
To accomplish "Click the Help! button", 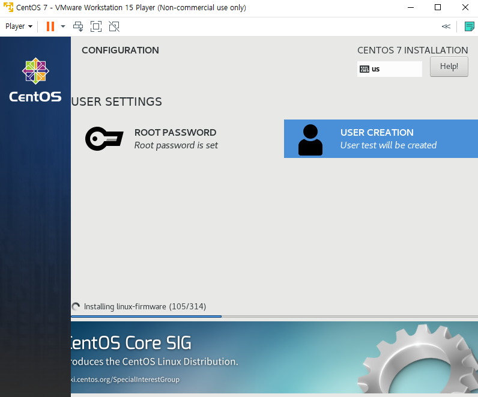I will 449,67.
